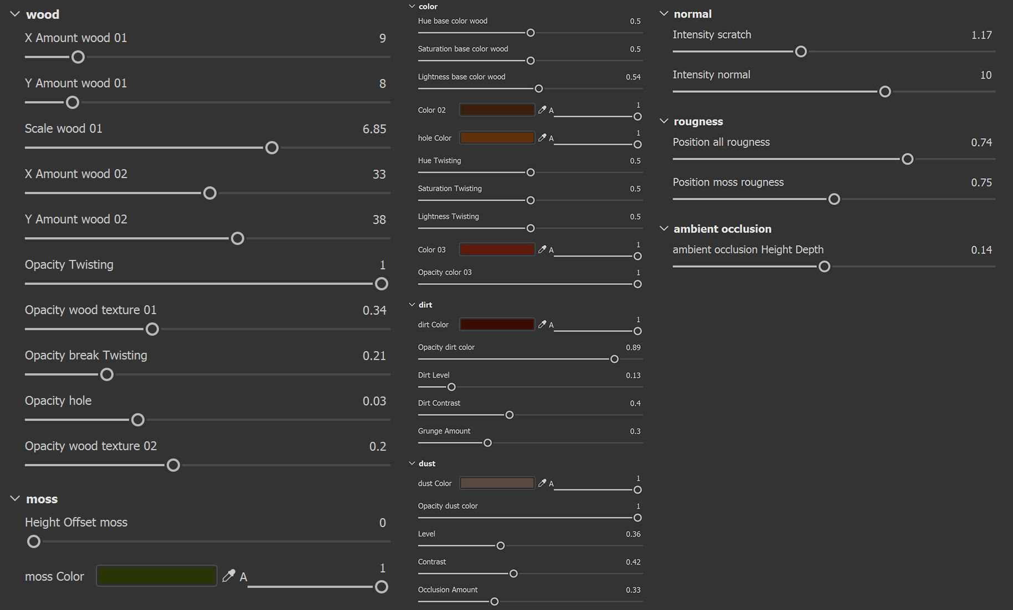Click the moss Color eyedropper icon

(228, 576)
